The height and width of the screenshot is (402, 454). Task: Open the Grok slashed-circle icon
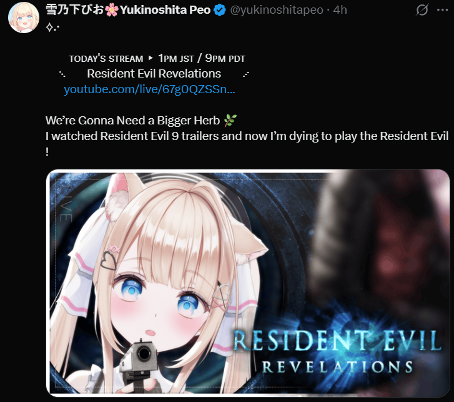coord(422,10)
